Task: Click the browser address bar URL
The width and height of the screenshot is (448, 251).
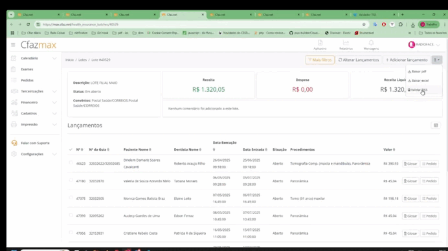Action: 80,25
